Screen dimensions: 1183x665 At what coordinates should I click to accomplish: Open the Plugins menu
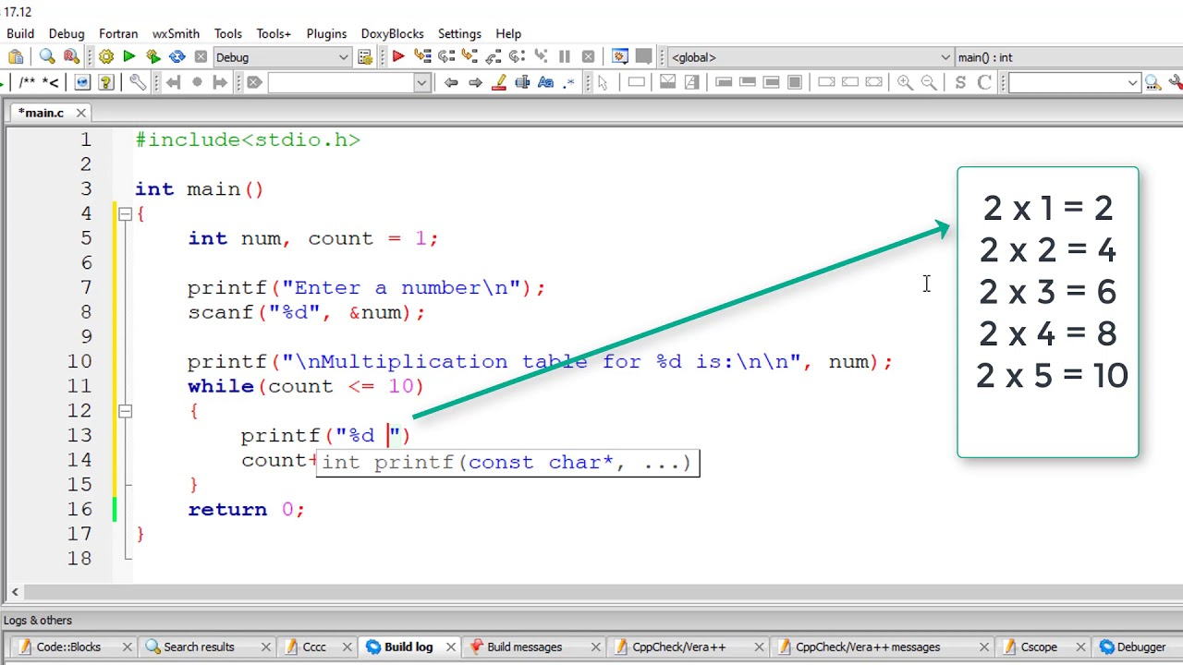pos(326,33)
